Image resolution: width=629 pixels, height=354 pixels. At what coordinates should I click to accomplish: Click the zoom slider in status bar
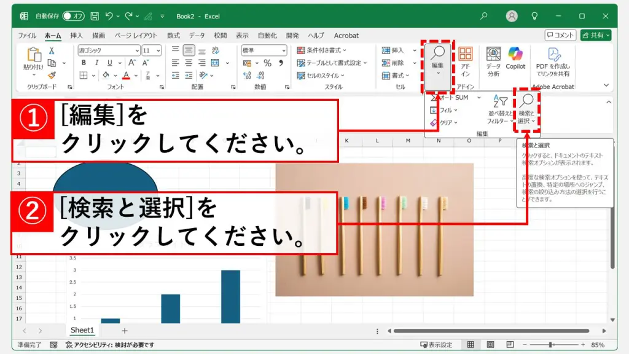tap(550, 345)
